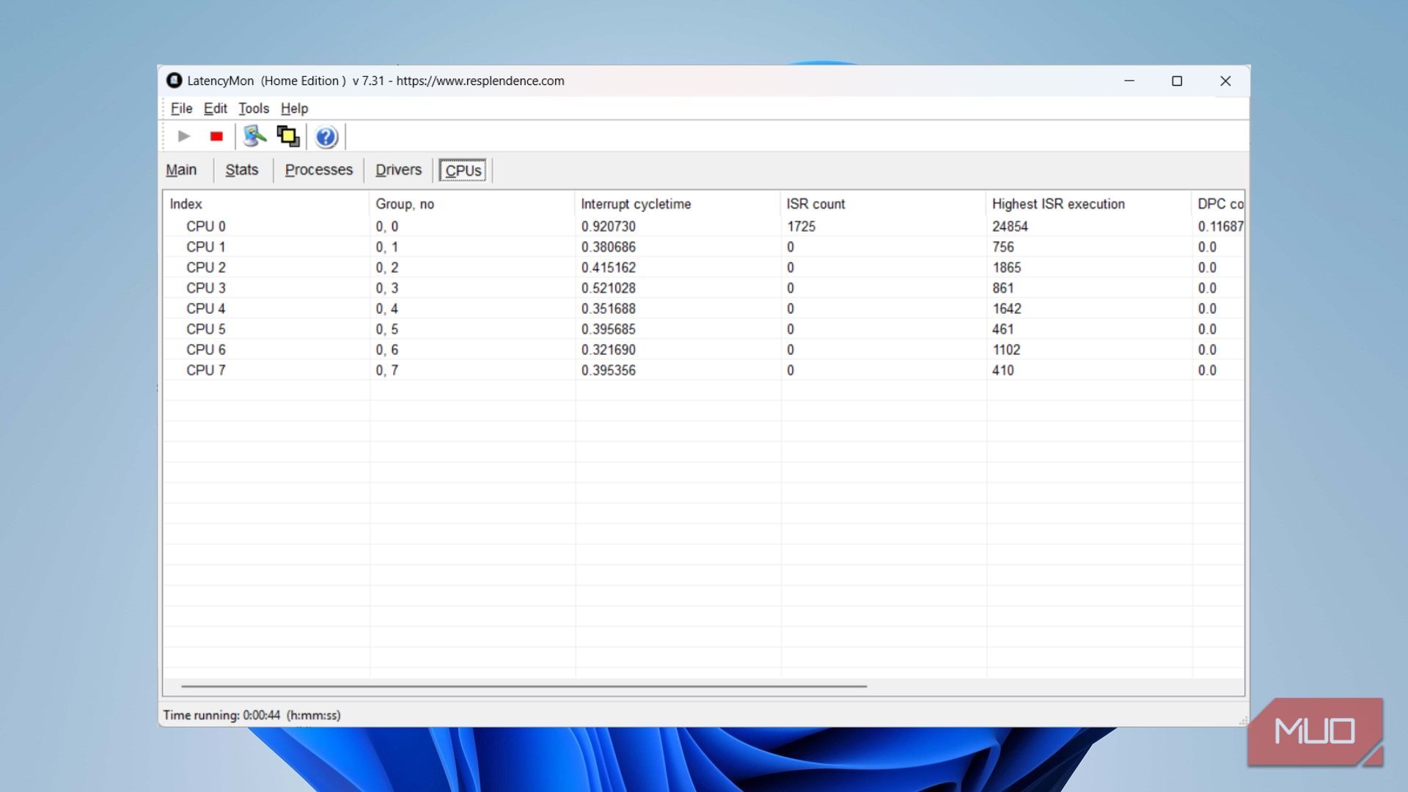Click the yellow overlapping windows toolbar icon

point(288,136)
